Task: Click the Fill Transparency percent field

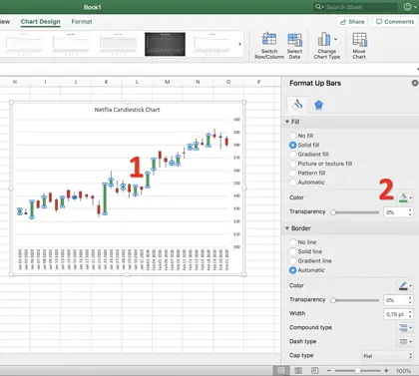Action: (x=395, y=212)
